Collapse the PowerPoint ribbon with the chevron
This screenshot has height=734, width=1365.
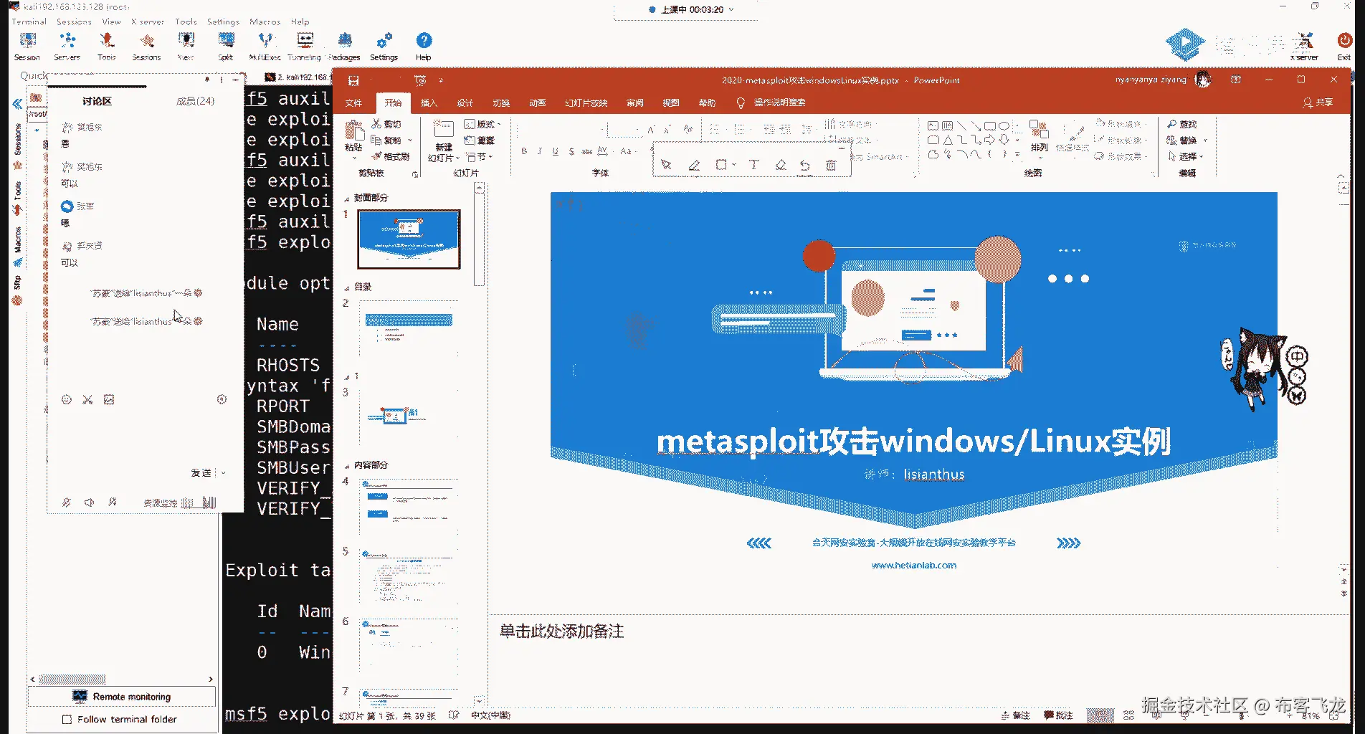pos(1341,176)
